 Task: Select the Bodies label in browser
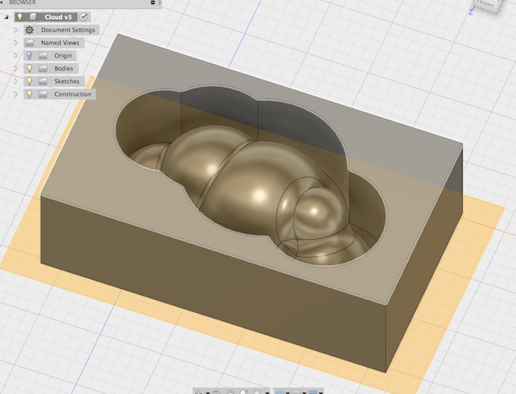[64, 68]
